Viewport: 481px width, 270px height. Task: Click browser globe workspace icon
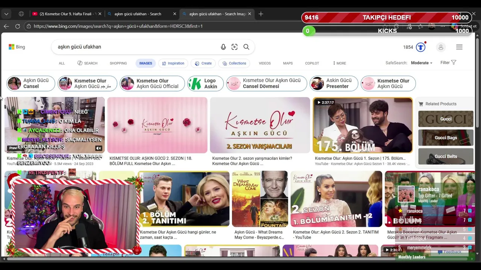(21, 14)
